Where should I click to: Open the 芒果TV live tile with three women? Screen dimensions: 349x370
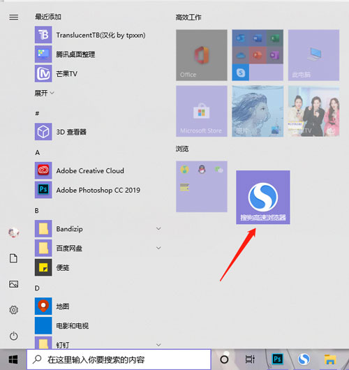pyautogui.click(x=313, y=111)
